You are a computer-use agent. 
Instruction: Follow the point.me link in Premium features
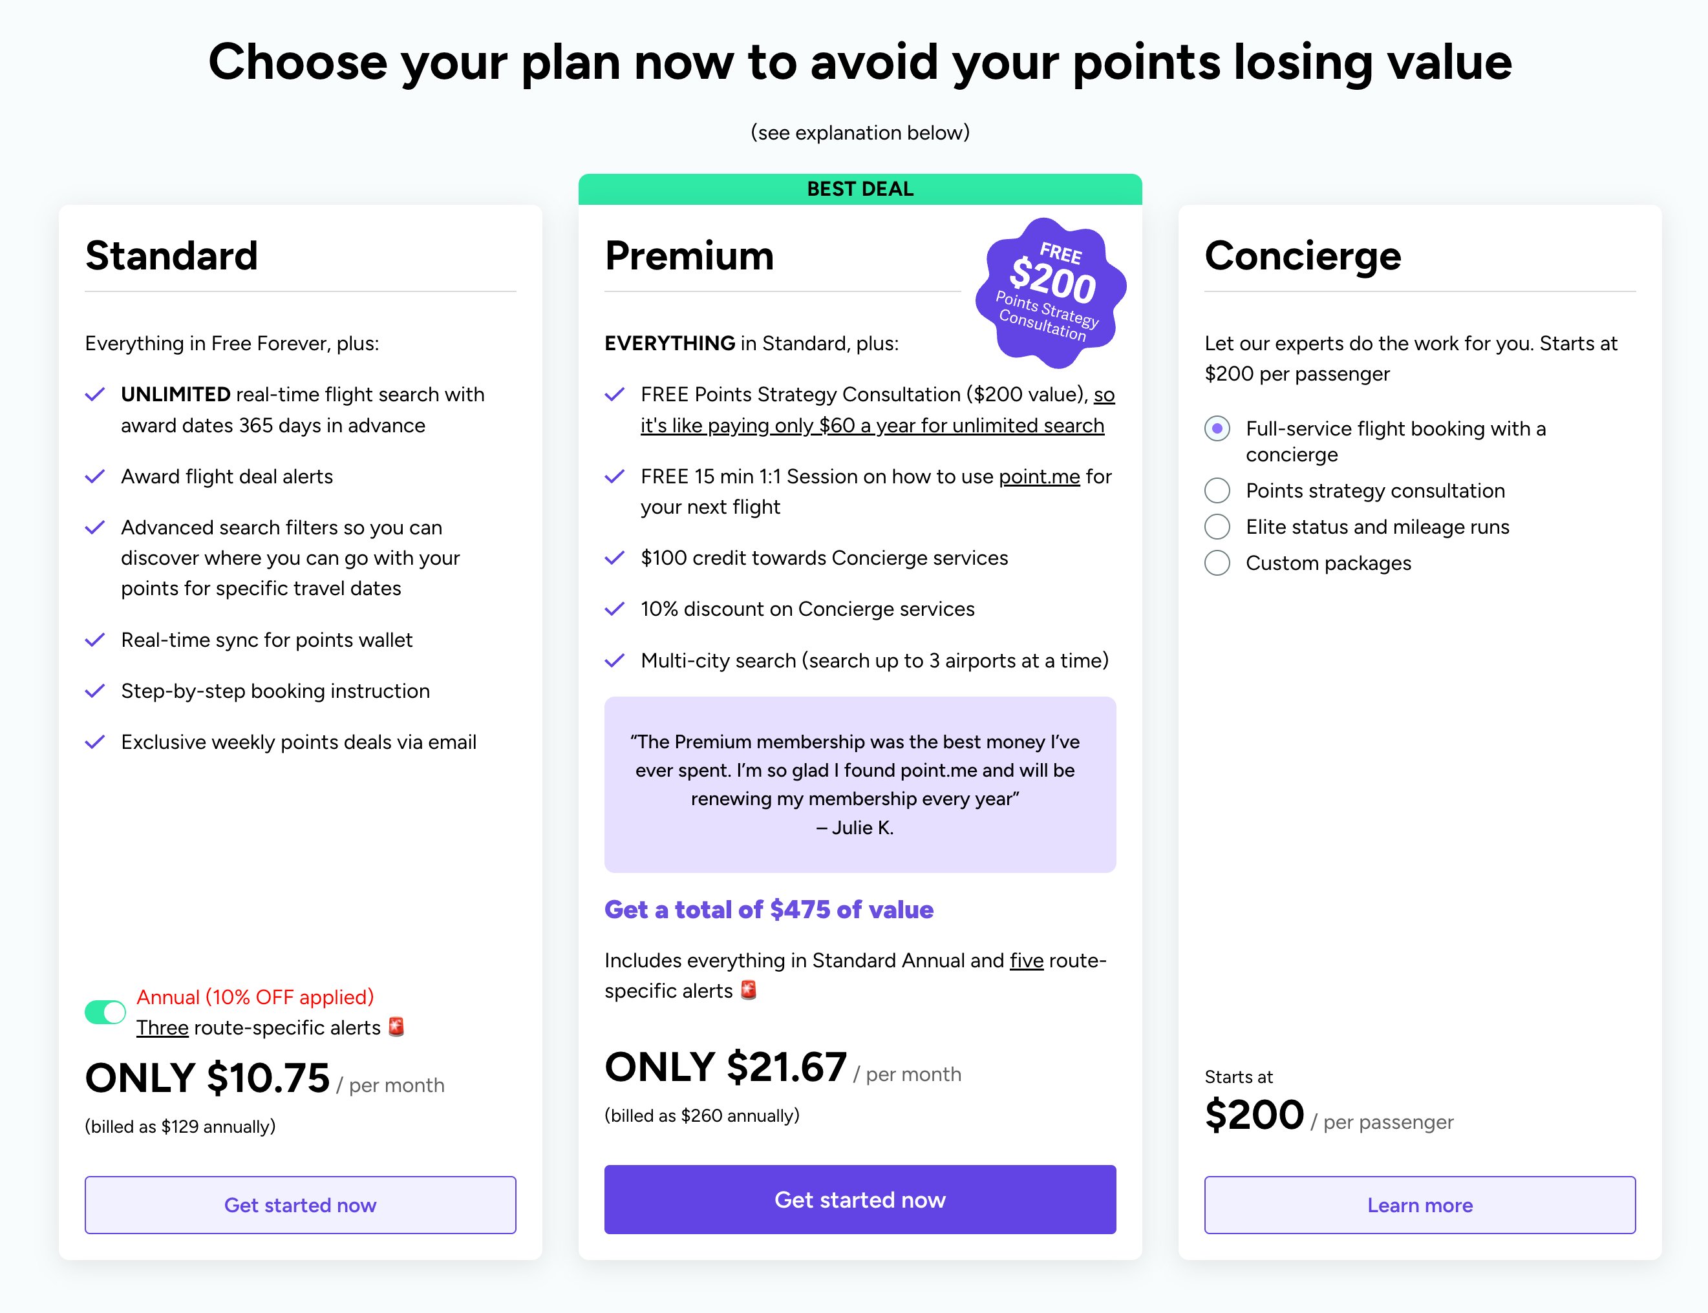coord(1038,477)
